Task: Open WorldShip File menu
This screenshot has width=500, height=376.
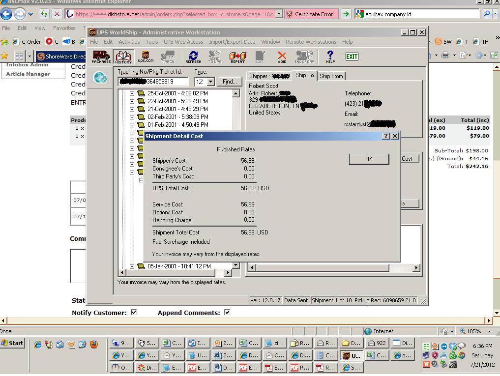Action: pos(94,42)
